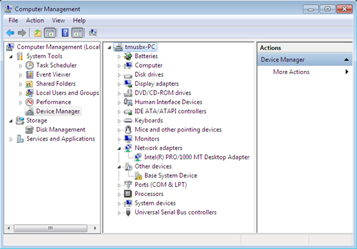
Task: Click the Base System Device warning icon
Action: 138,176
